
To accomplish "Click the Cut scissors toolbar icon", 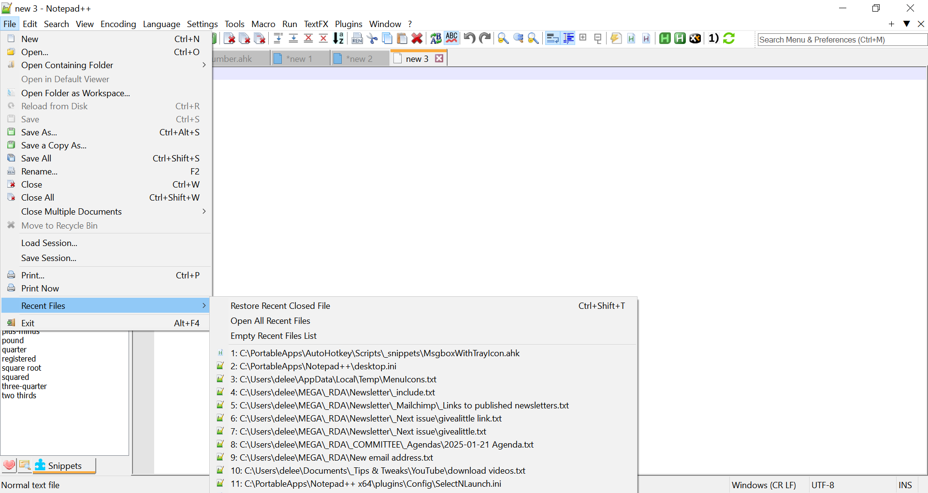I will [x=372, y=39].
